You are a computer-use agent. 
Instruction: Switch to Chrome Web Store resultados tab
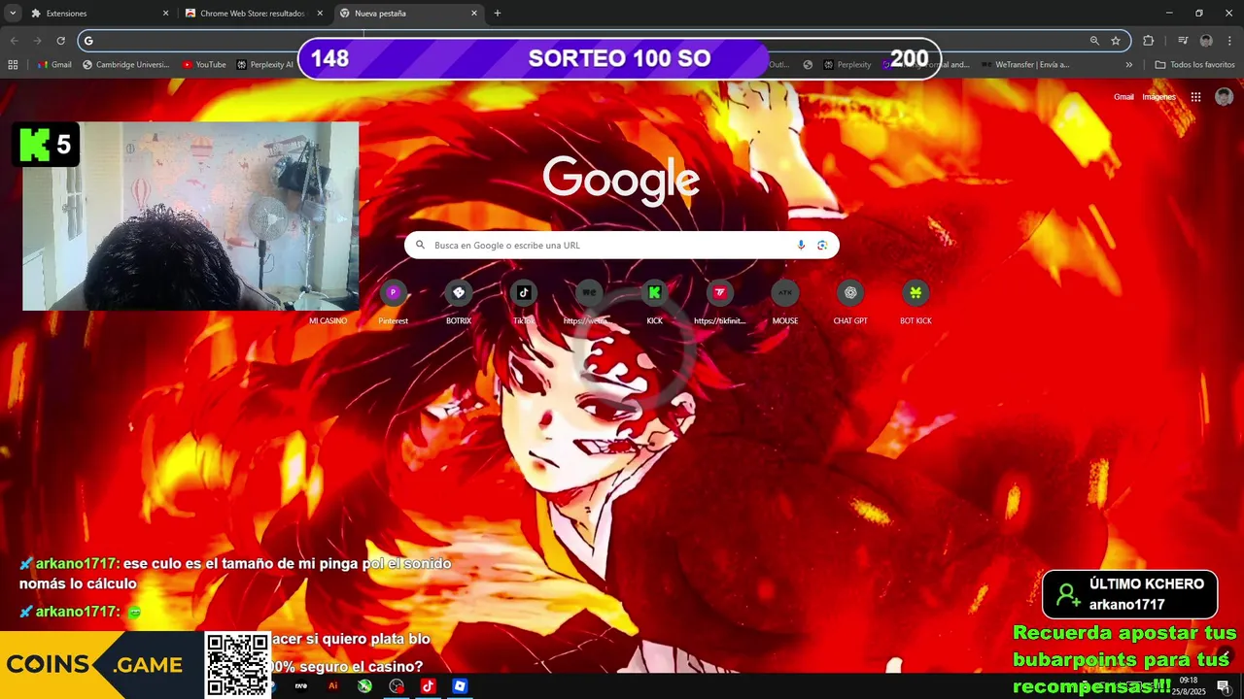(x=255, y=14)
